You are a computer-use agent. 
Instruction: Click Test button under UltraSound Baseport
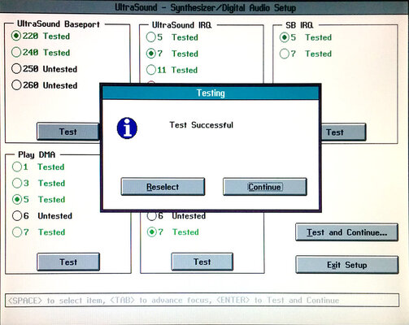[68, 132]
